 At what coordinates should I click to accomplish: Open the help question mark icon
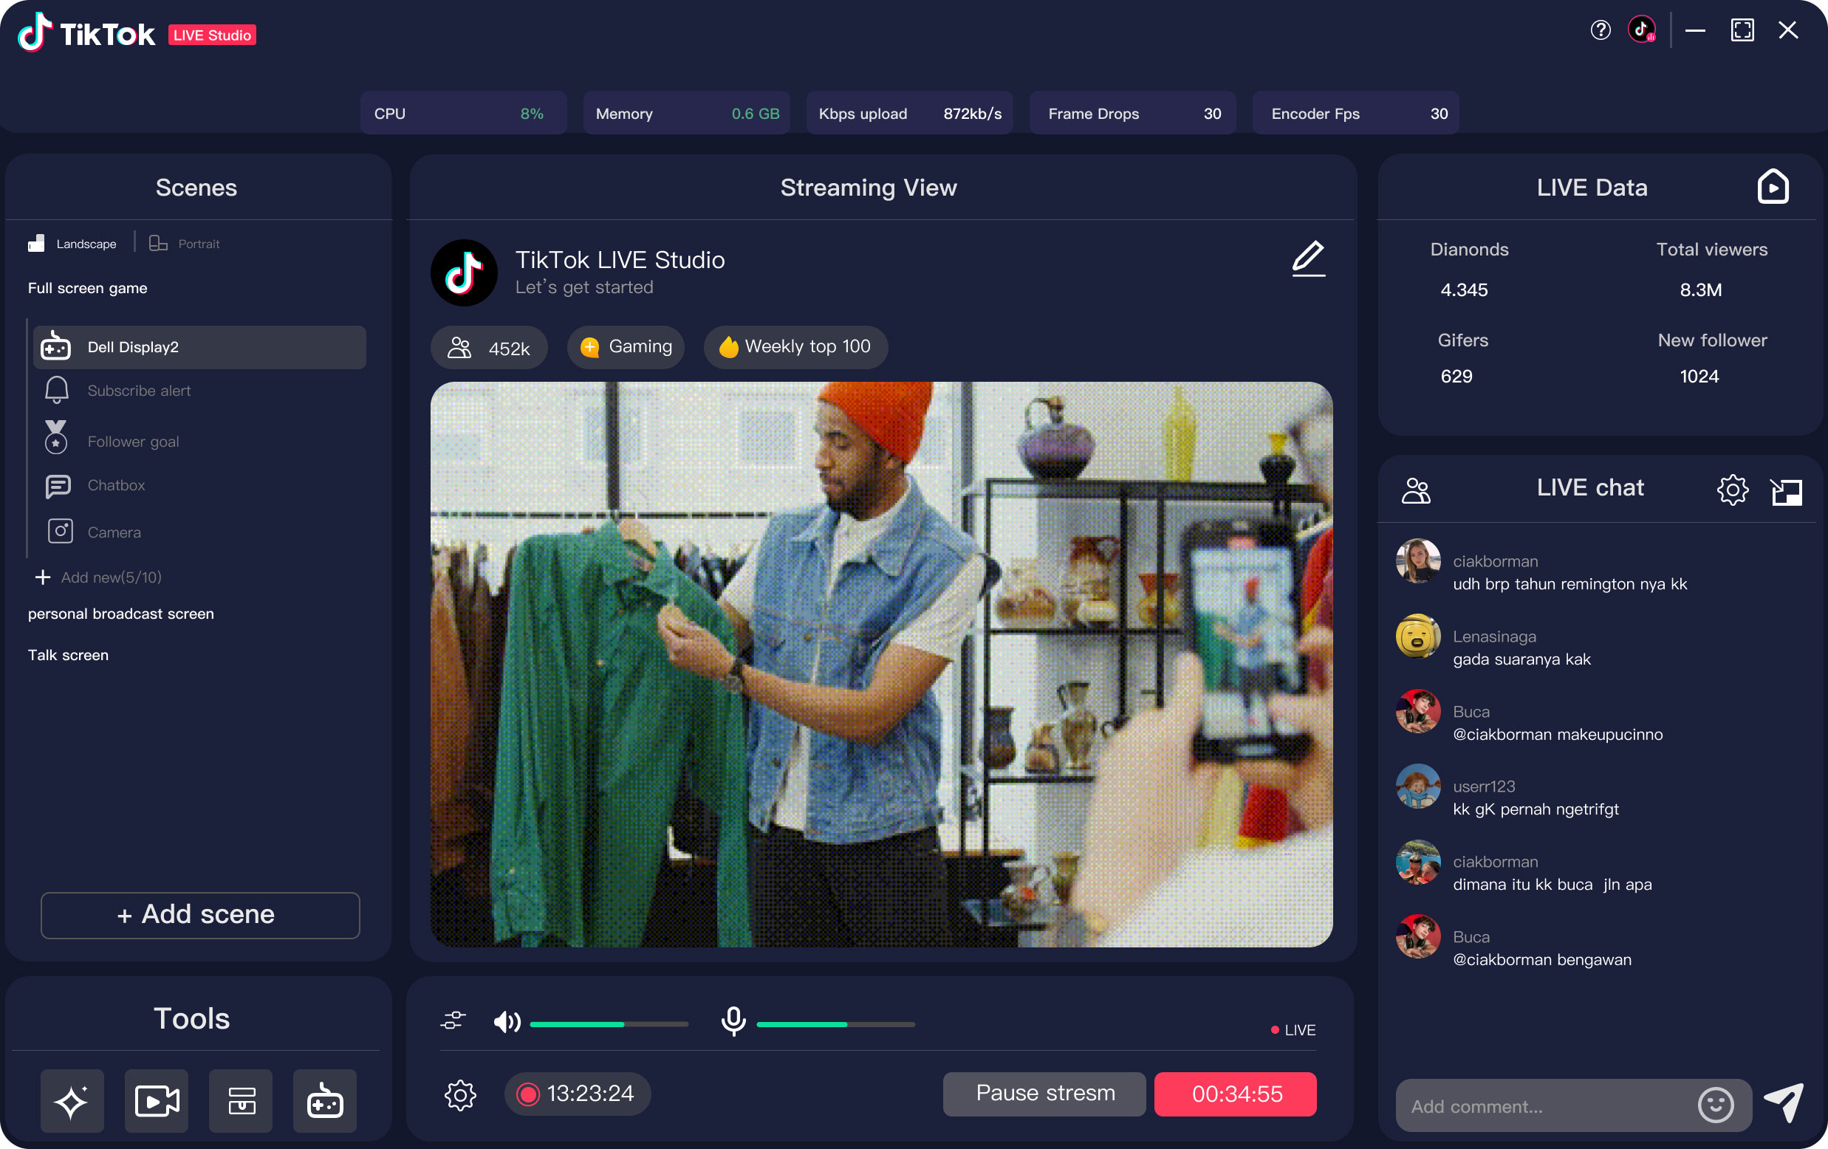pyautogui.click(x=1601, y=30)
